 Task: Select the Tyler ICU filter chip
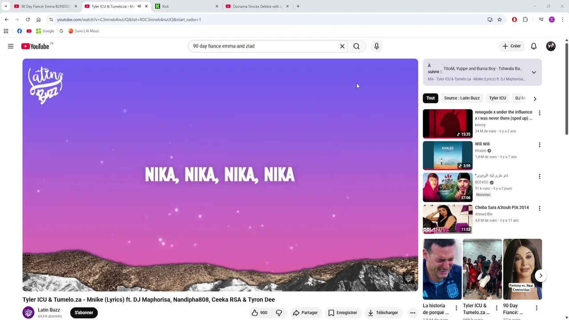coord(497,98)
